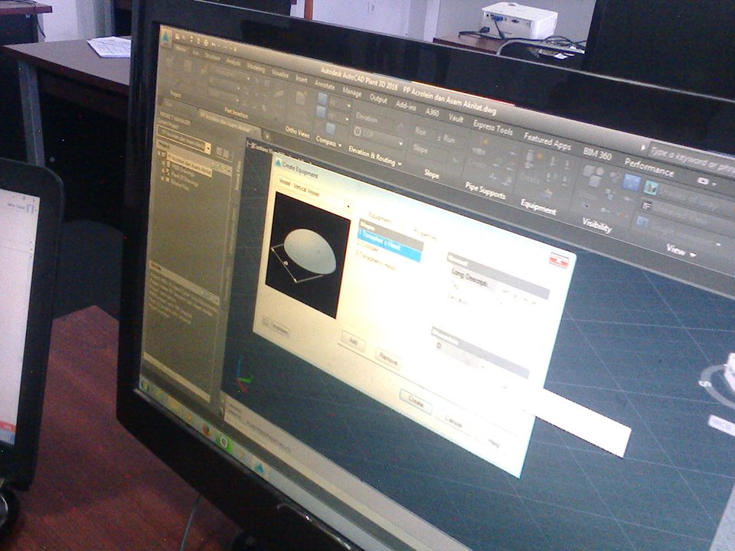Open the Analysis ribbon tab
Viewport: 735px width, 551px height.
[233, 62]
